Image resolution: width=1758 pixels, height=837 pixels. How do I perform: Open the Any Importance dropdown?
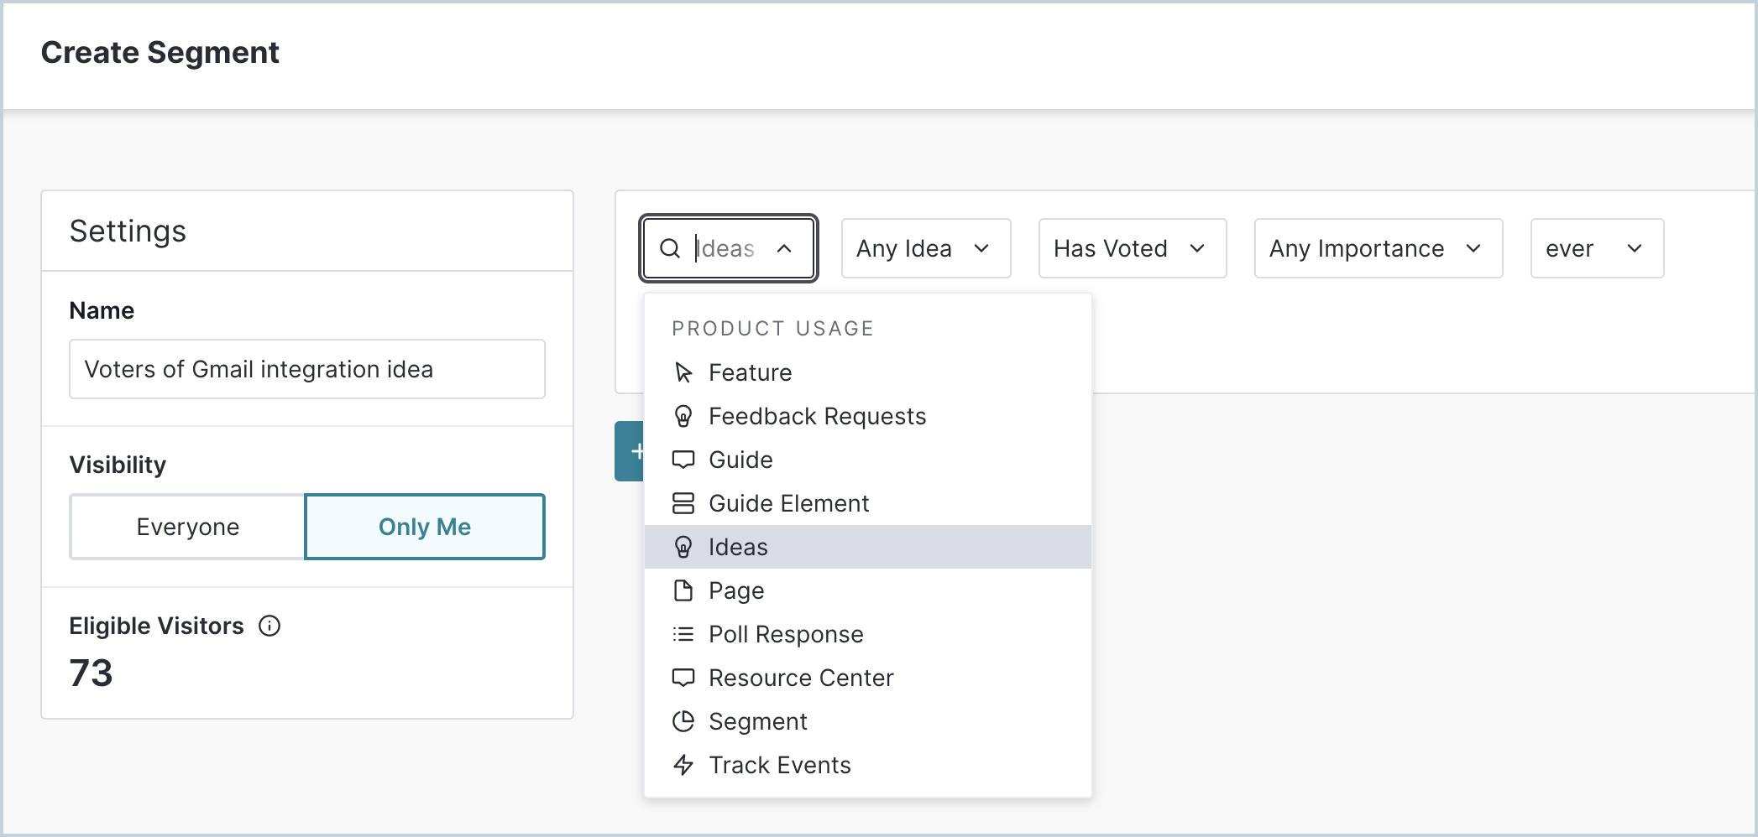pyautogui.click(x=1377, y=248)
